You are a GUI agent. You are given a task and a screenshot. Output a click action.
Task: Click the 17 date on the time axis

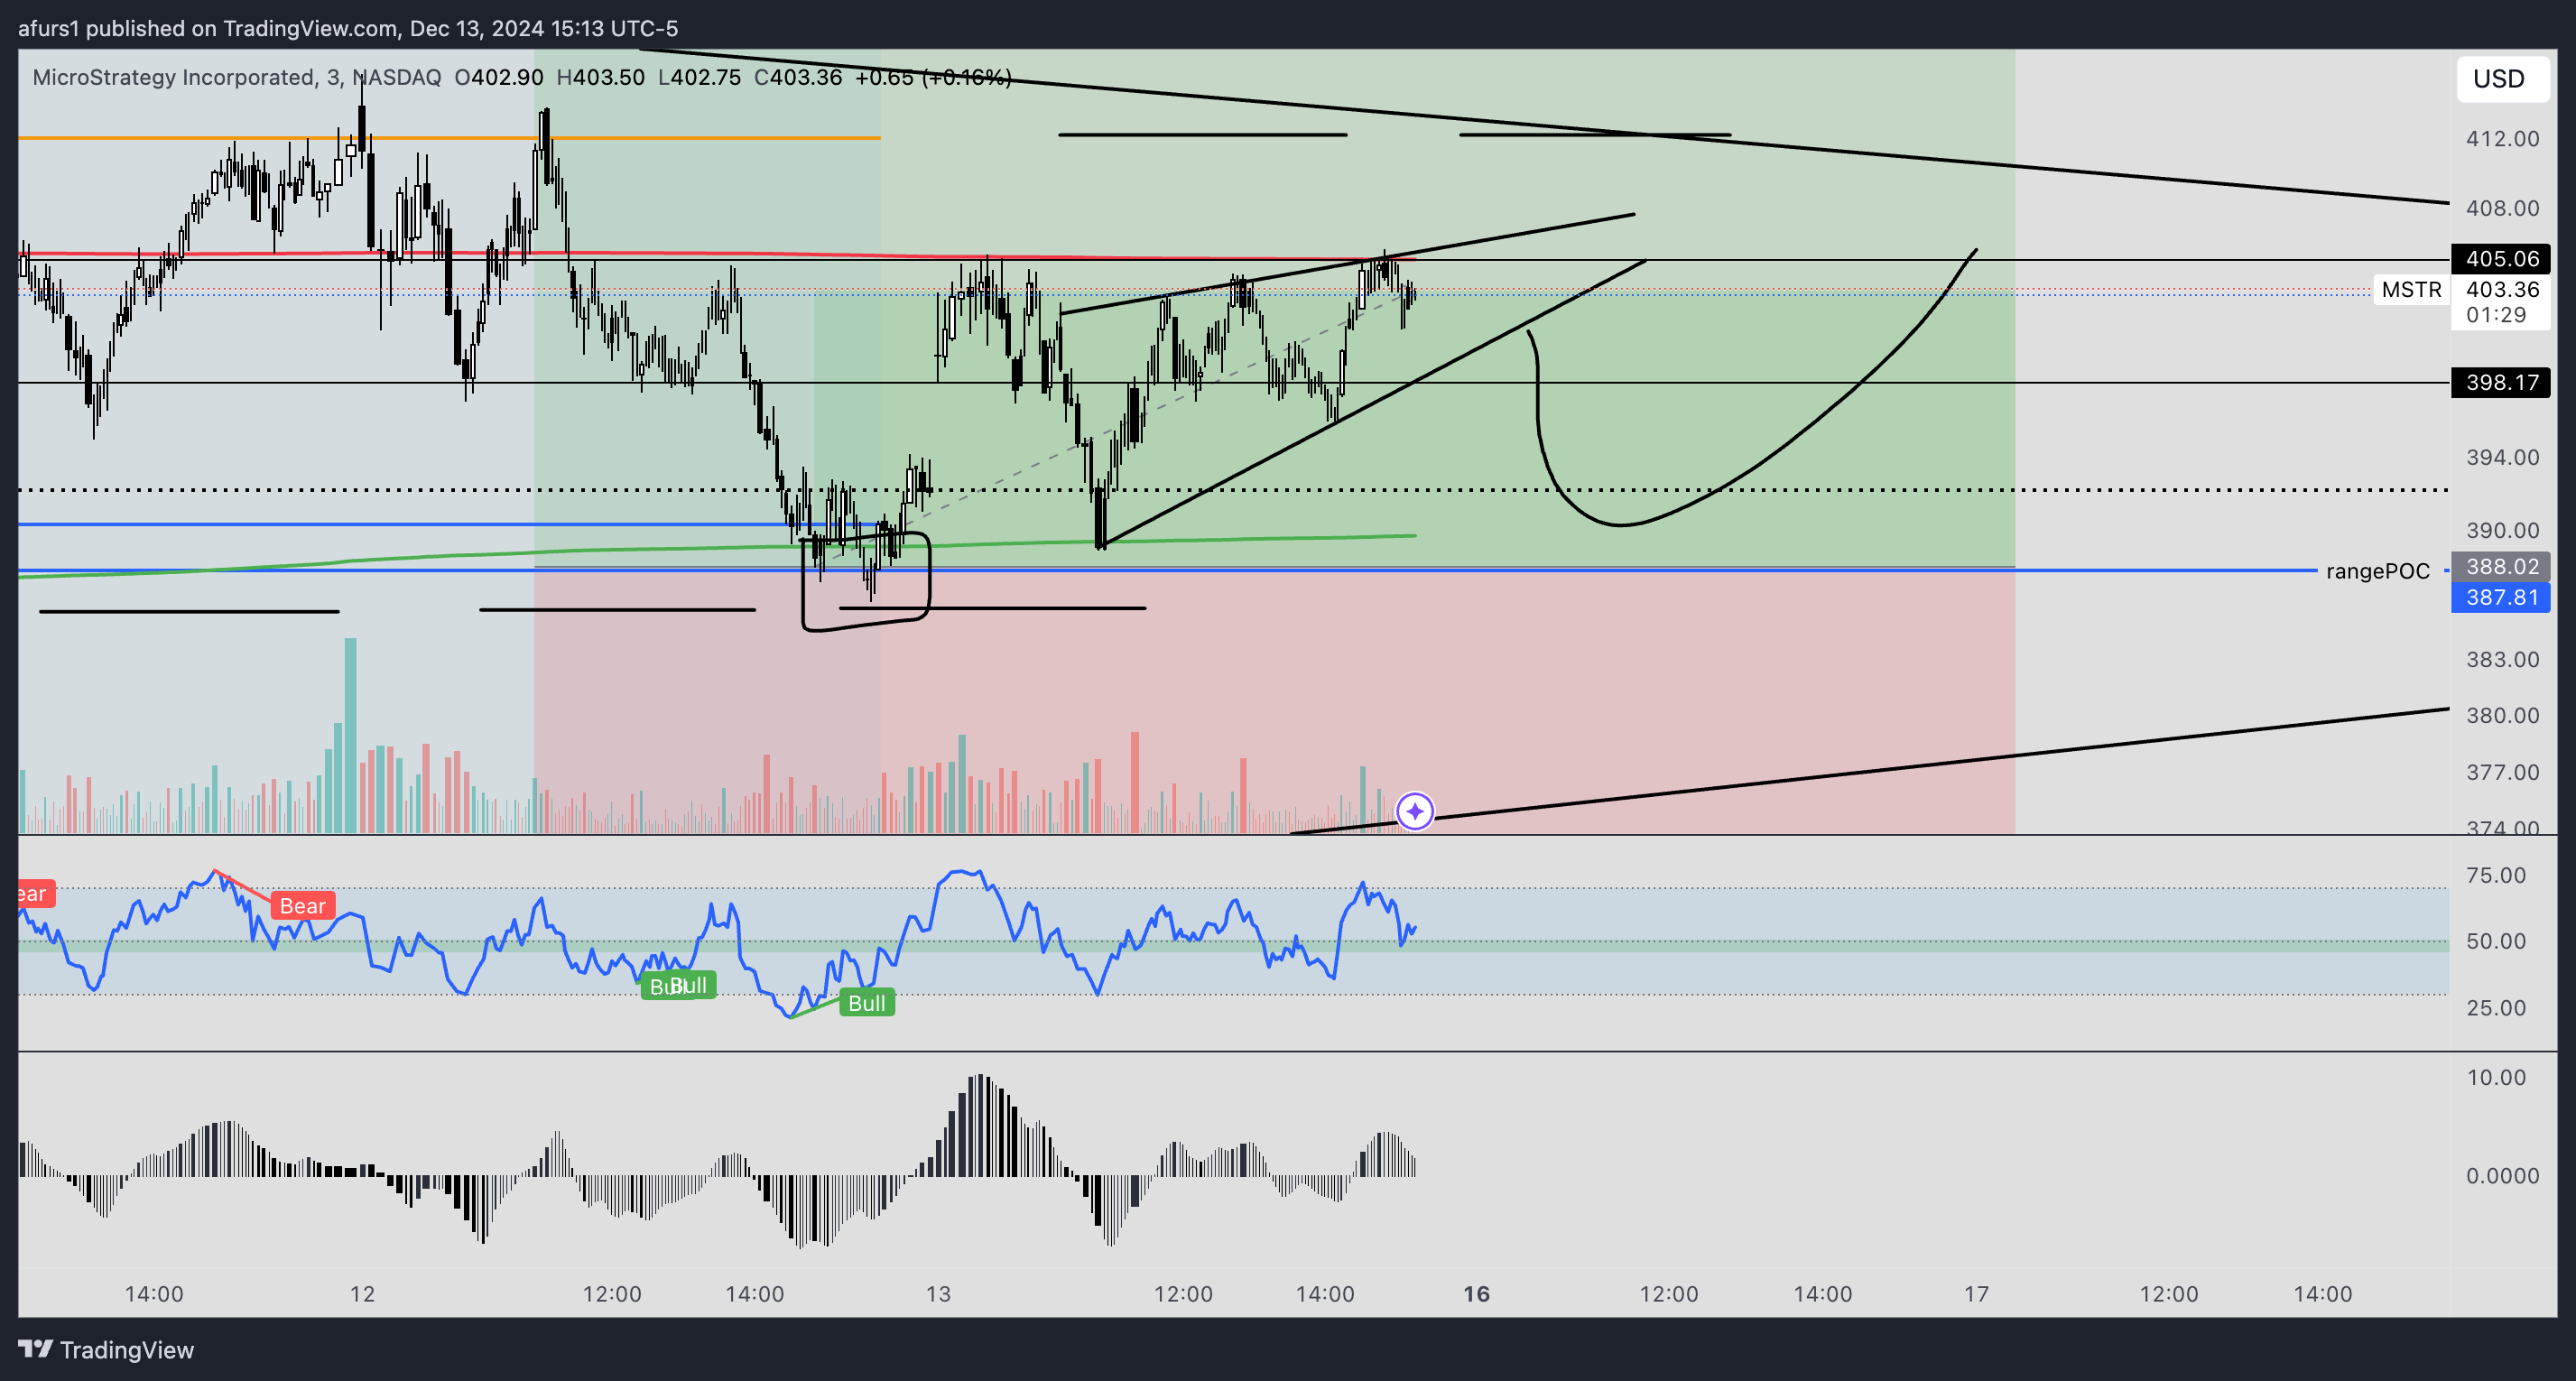(x=1975, y=1294)
